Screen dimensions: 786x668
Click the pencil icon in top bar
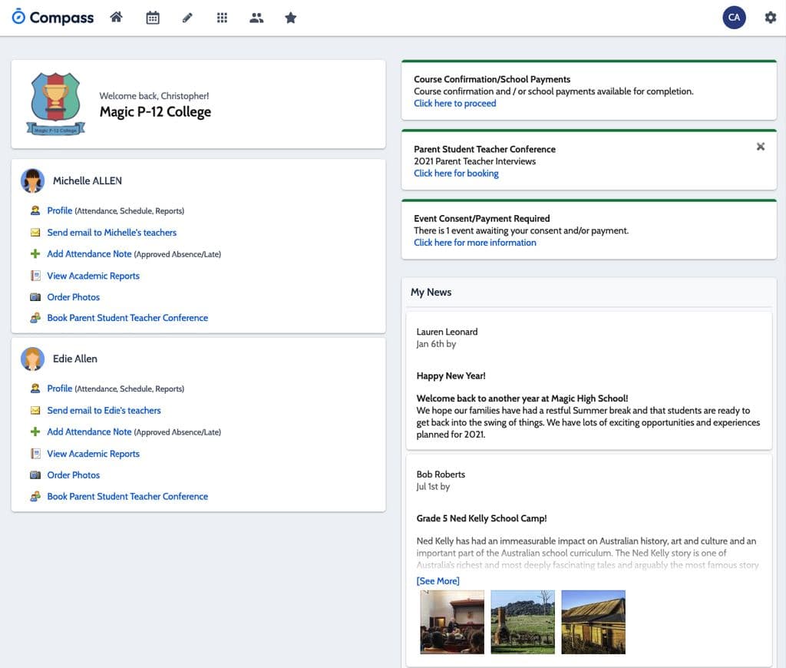pyautogui.click(x=187, y=18)
